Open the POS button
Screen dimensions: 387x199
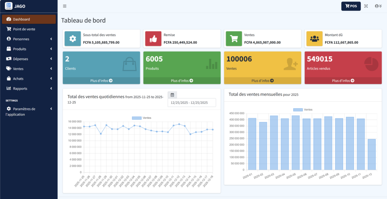[351, 6]
